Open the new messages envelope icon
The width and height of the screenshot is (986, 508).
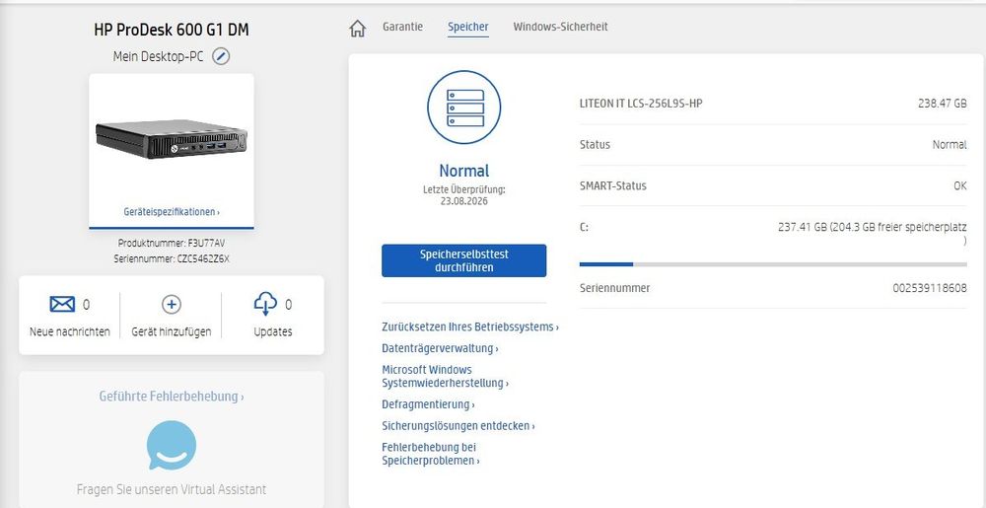(61, 304)
